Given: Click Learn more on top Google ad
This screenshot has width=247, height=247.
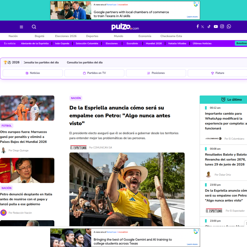Looking at the screenshot, I should tap(192, 17).
